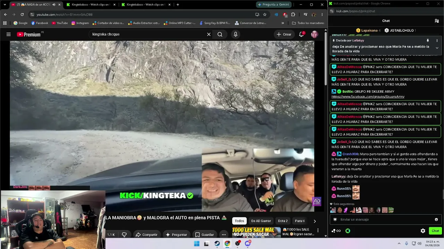Click the green Kick K icon below chat
Screen dimensions: 444x249
348,231
